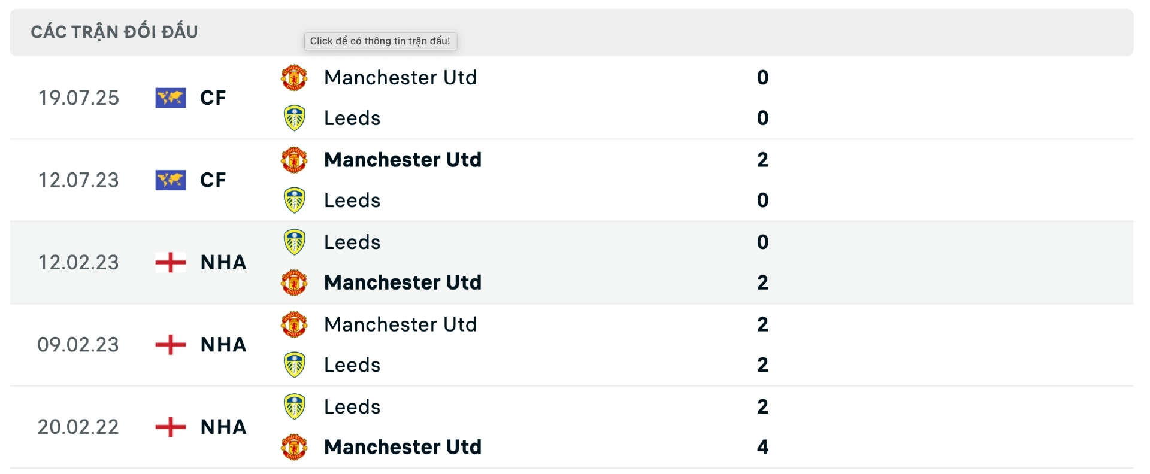Click the Leeds name in the 20.02.22 fixture
Screen dimensions: 1150x474
[352, 406]
